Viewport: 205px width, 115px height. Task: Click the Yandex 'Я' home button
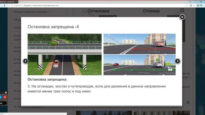[4, 5]
